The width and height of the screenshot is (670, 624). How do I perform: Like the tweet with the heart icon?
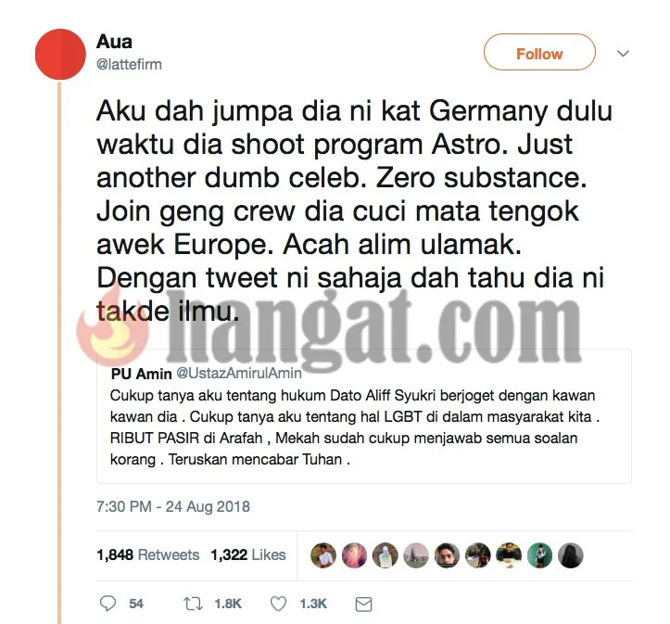pyautogui.click(x=278, y=604)
